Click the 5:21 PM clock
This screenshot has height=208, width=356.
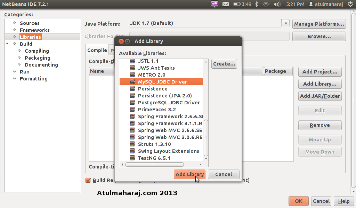click(x=295, y=4)
